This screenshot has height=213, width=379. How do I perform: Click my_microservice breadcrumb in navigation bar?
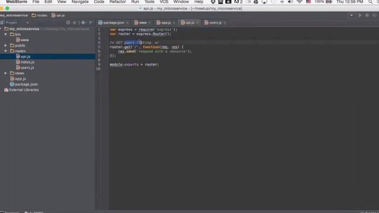click(x=14, y=15)
